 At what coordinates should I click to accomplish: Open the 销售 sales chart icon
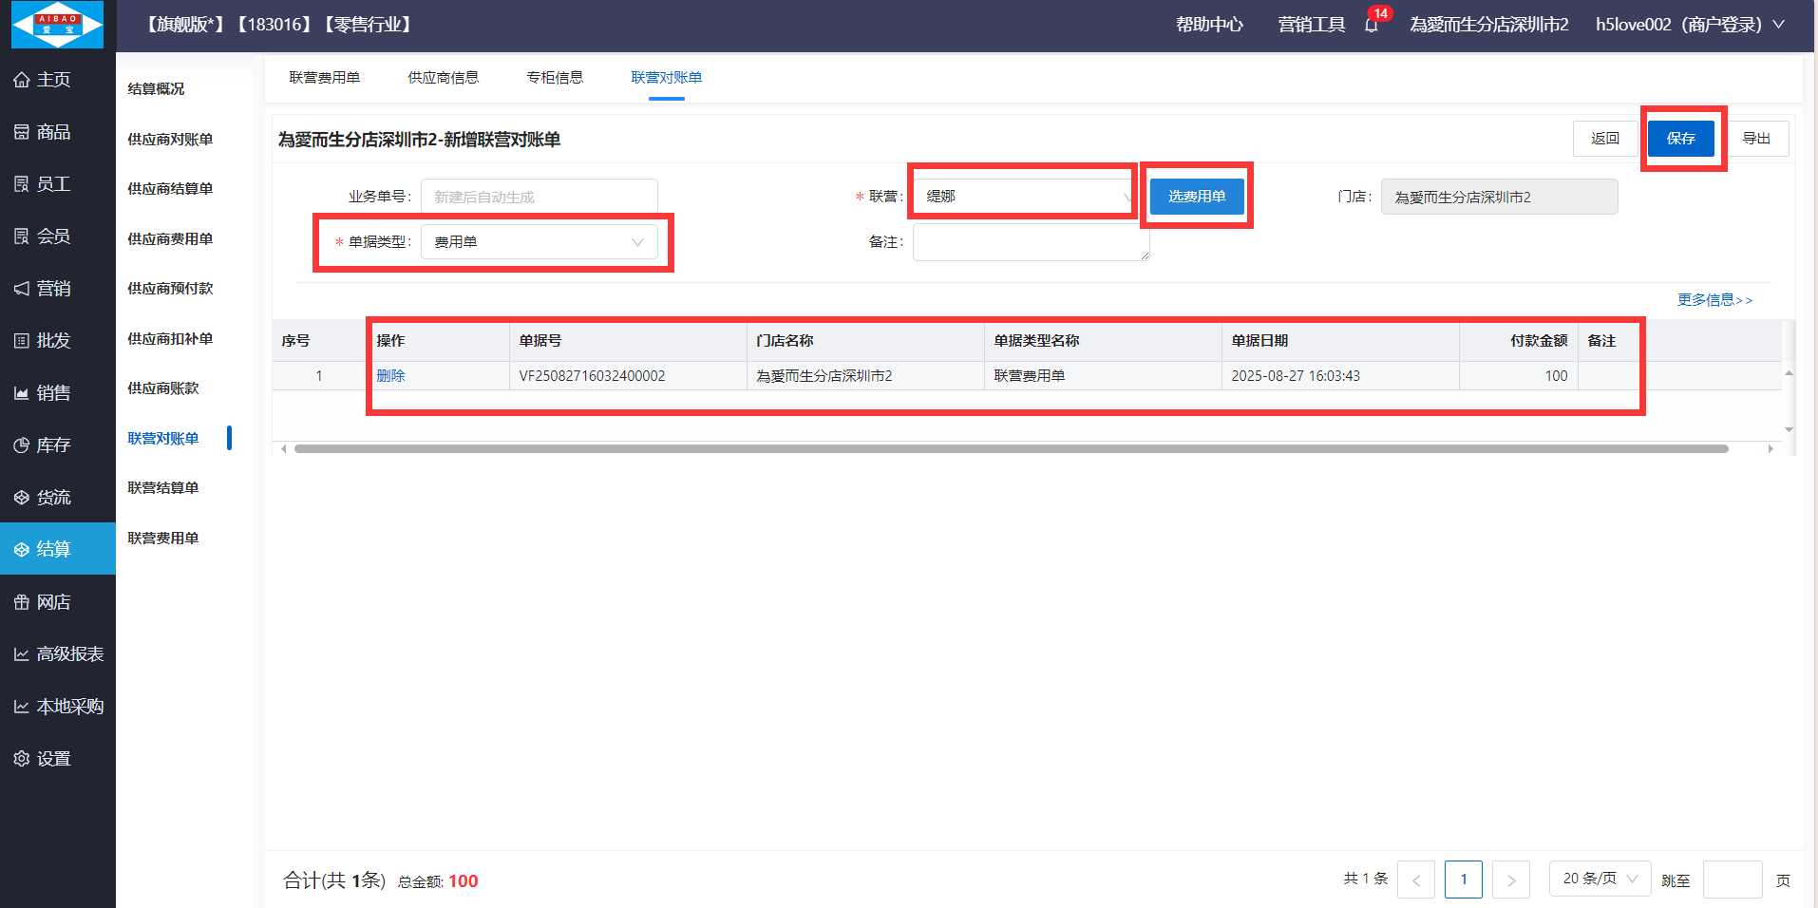[x=22, y=393]
